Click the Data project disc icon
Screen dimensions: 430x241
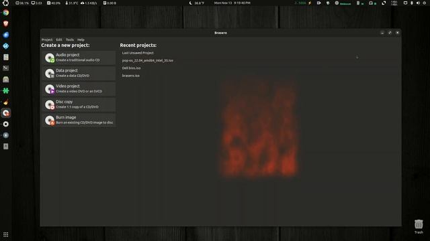pos(50,74)
